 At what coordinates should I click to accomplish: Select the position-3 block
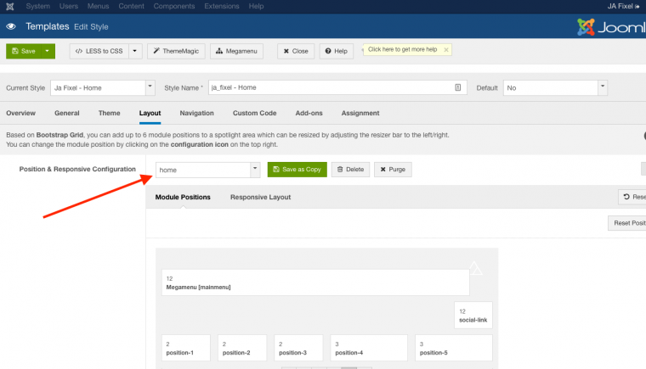(x=298, y=348)
